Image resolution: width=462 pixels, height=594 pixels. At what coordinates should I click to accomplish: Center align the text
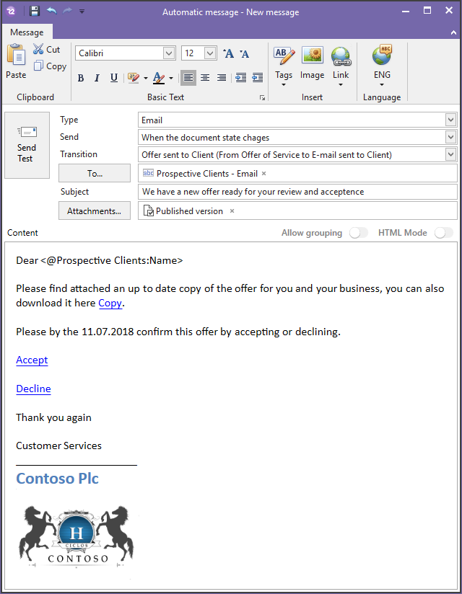[x=205, y=78]
